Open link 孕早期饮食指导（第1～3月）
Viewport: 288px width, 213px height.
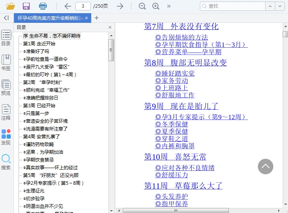[201, 45]
